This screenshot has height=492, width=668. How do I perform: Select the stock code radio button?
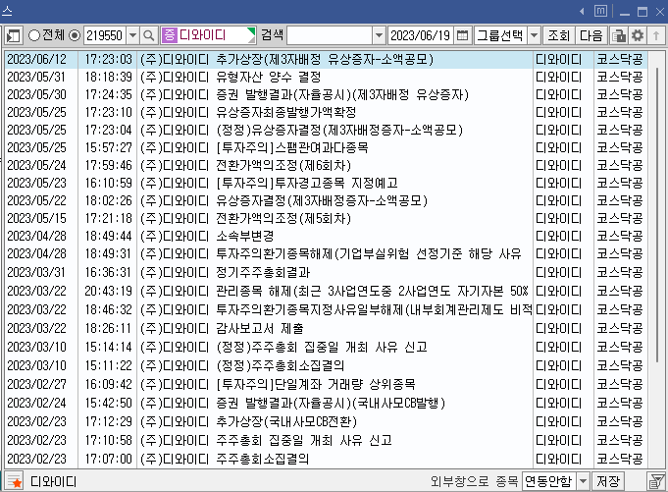(x=75, y=35)
